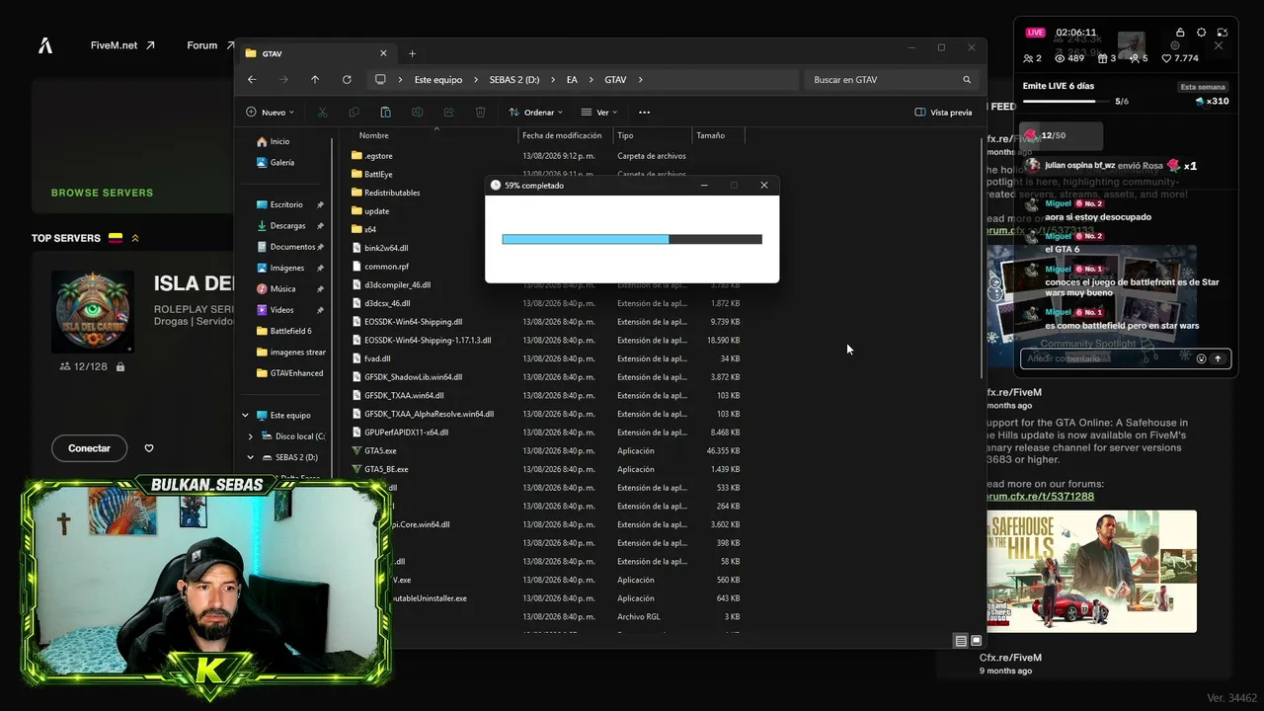Click the Copy icon in Explorer toolbar
Screen dimensions: 1264x711
coord(354,113)
